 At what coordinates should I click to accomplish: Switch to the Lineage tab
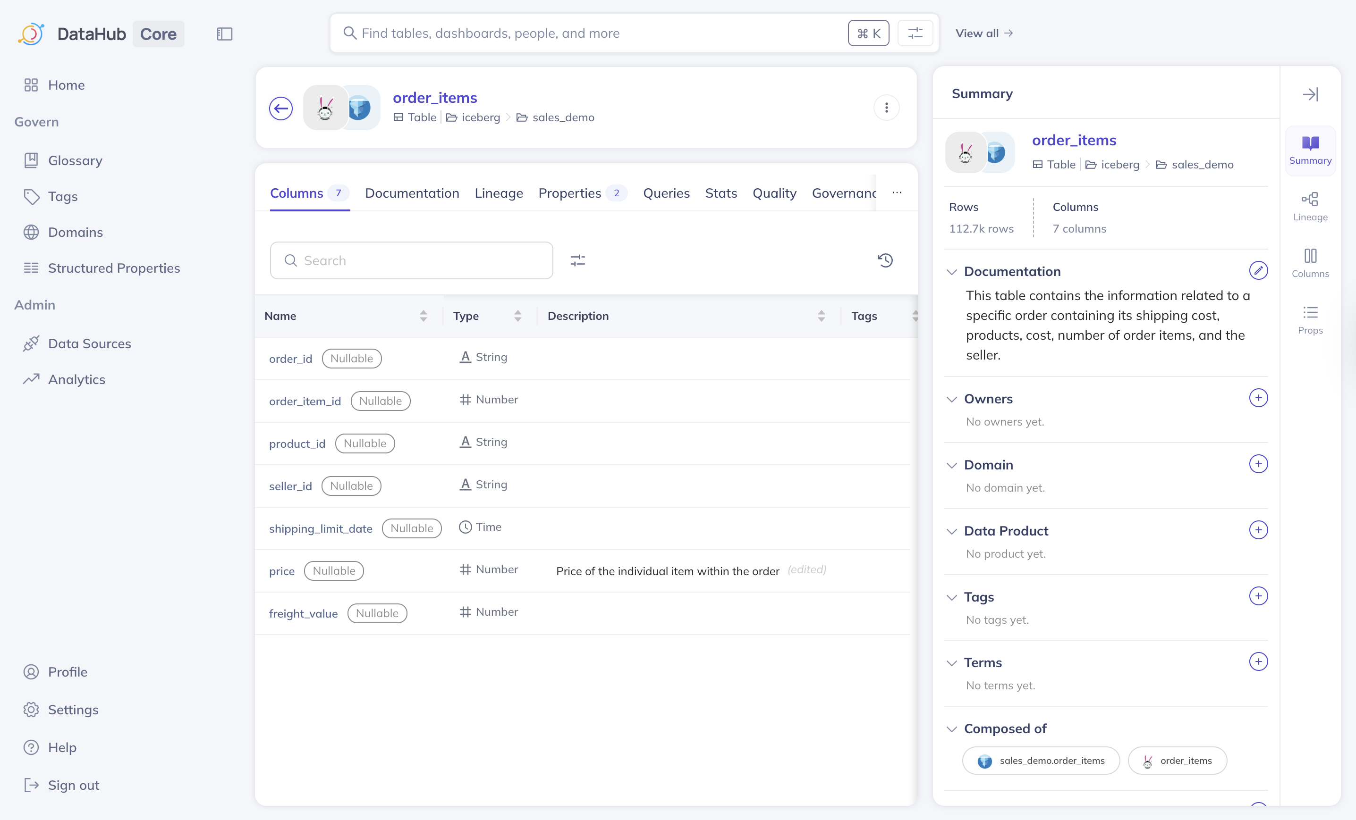coord(499,193)
